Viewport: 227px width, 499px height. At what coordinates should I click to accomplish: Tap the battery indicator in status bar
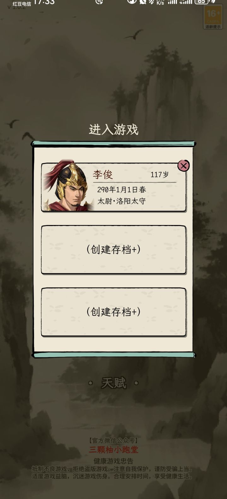(x=202, y=2)
